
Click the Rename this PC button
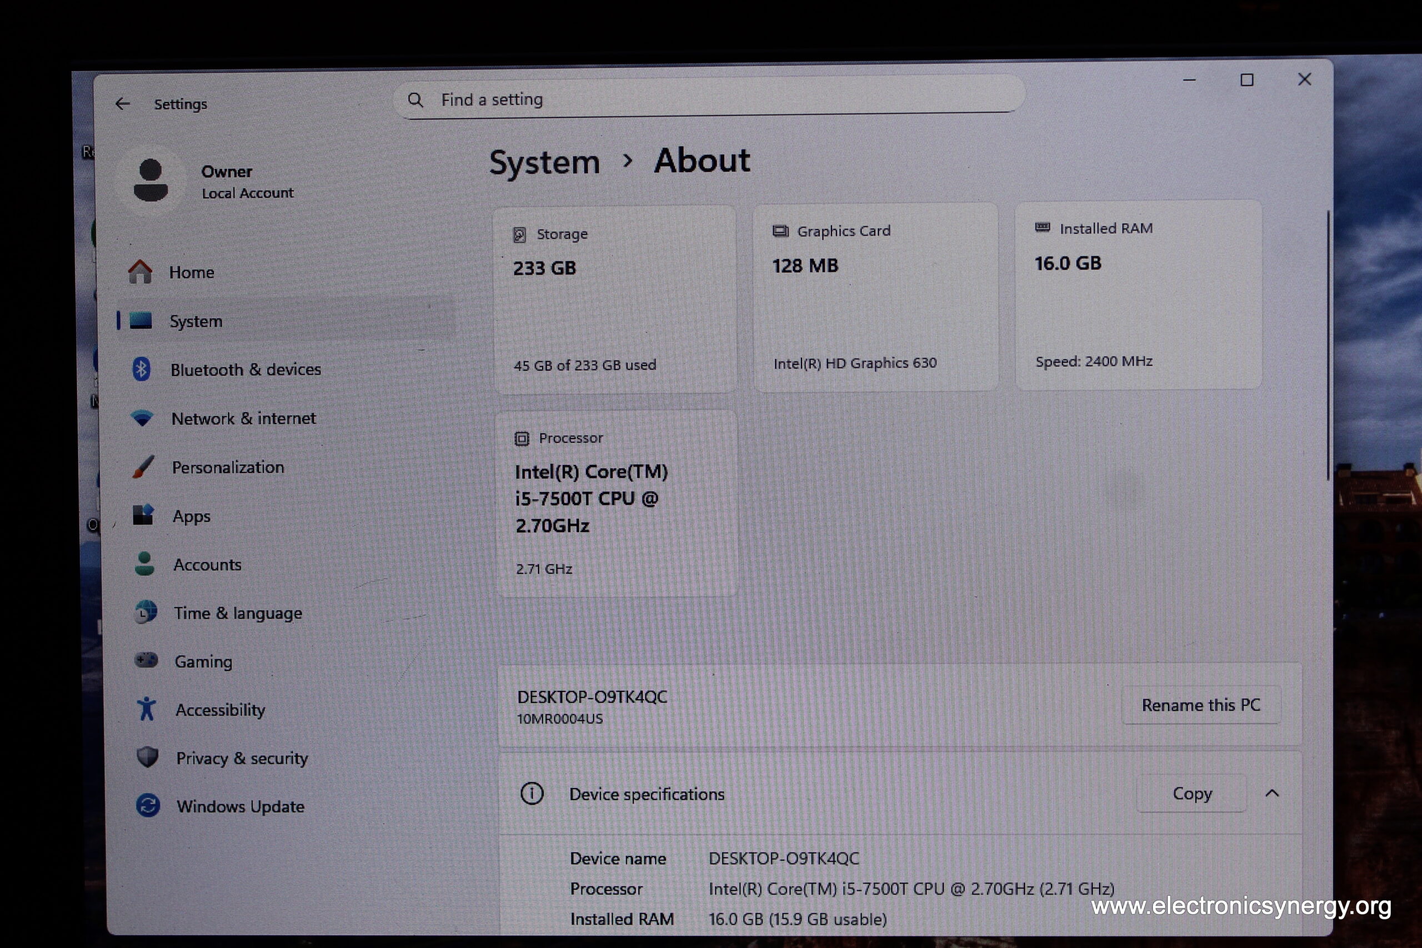[x=1200, y=705]
